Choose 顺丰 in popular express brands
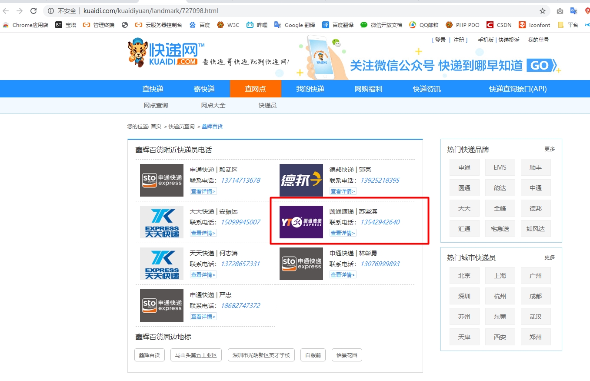590x381 pixels. pos(536,167)
